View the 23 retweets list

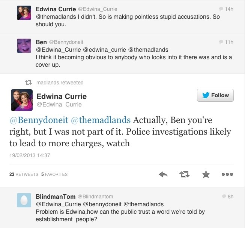coord(24,174)
